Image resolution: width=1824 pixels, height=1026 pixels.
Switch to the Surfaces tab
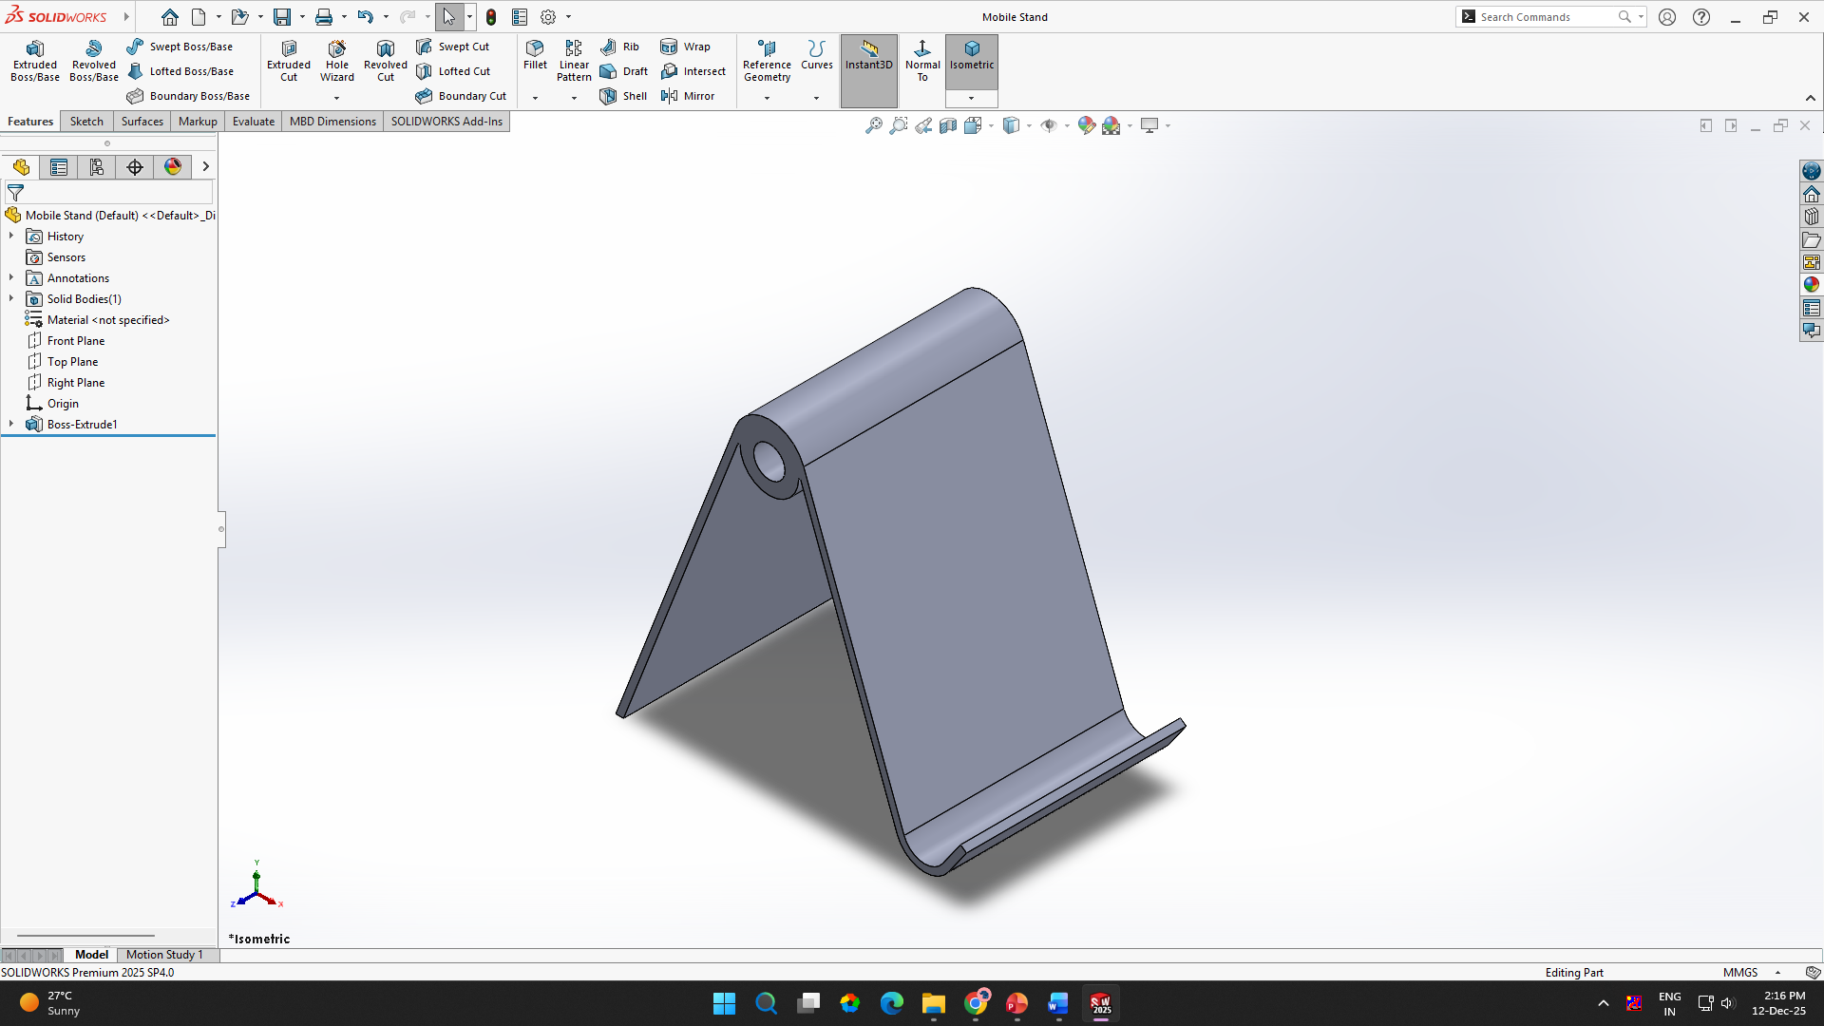tap(142, 122)
